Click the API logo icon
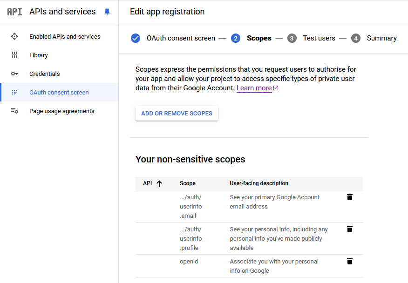The image size is (408, 283). (14, 12)
